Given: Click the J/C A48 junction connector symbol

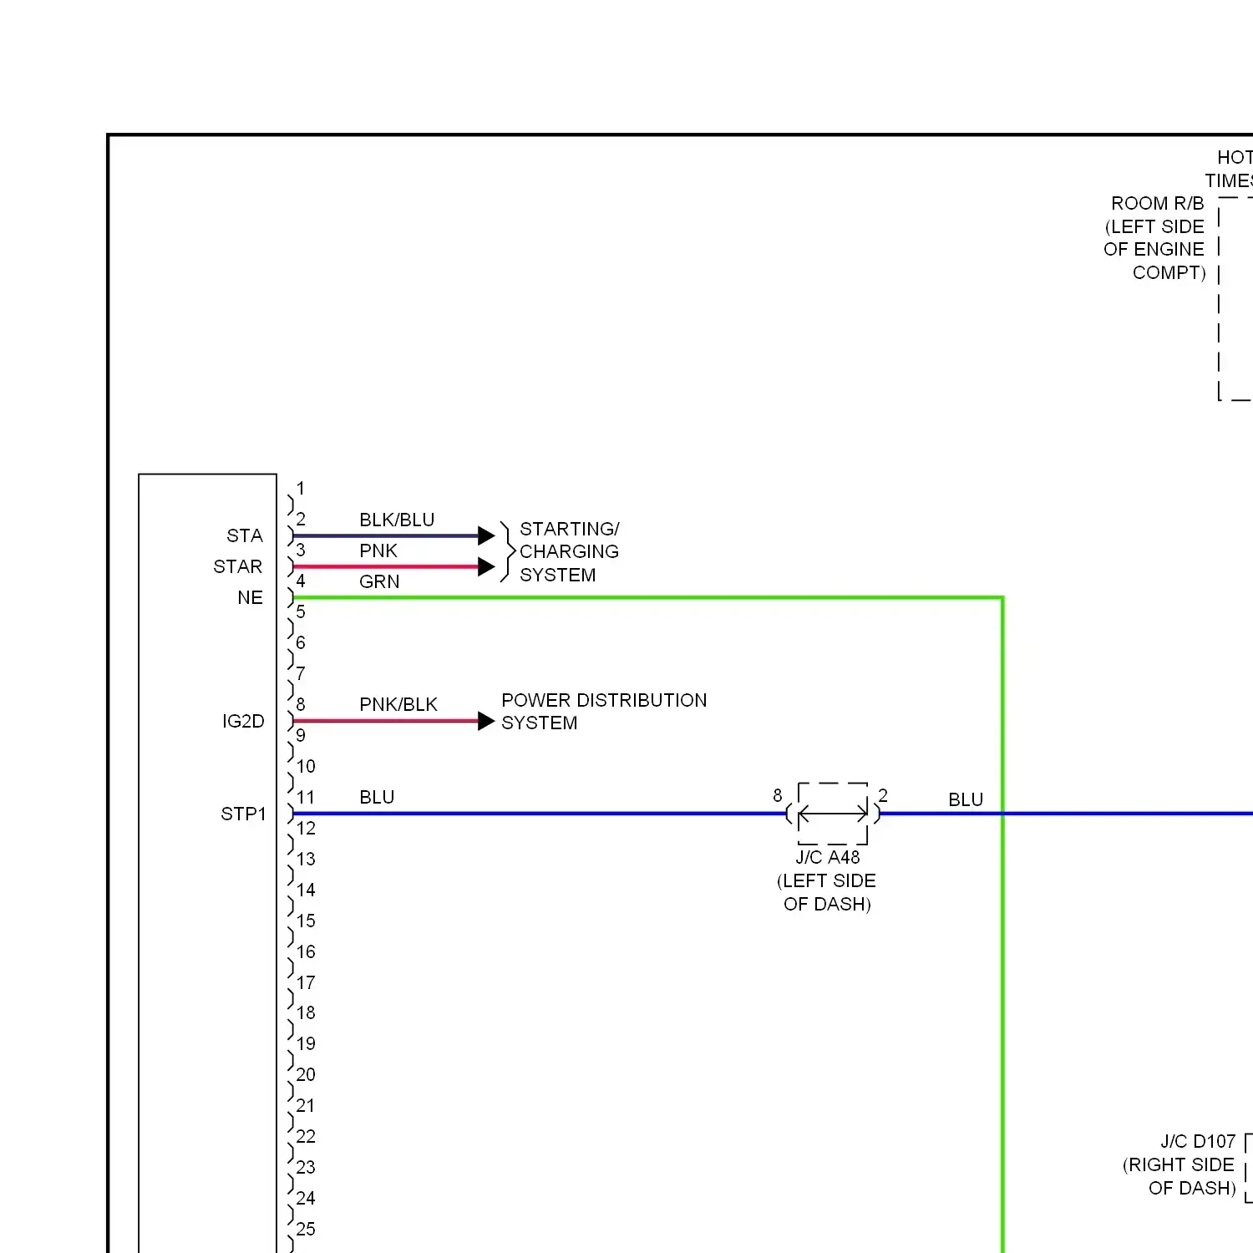Looking at the screenshot, I should point(833,814).
